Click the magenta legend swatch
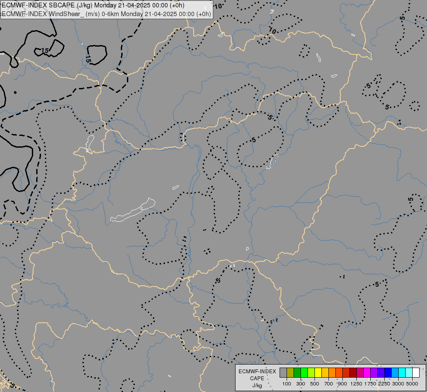Viewport: 427px width, 392px height. (x=367, y=372)
